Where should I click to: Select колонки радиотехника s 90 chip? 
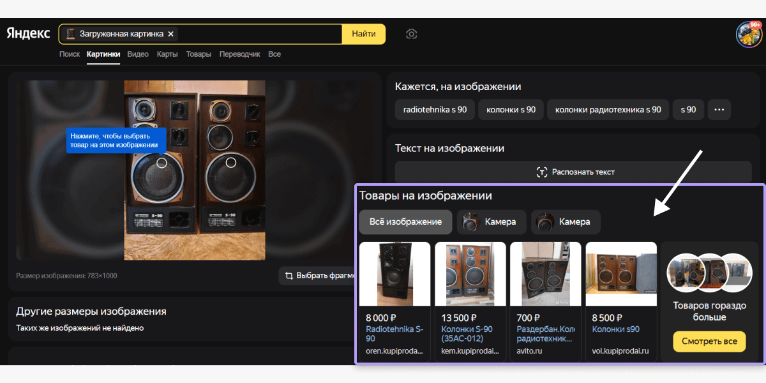[x=608, y=110]
